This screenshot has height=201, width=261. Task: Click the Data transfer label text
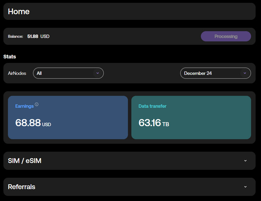pos(152,106)
